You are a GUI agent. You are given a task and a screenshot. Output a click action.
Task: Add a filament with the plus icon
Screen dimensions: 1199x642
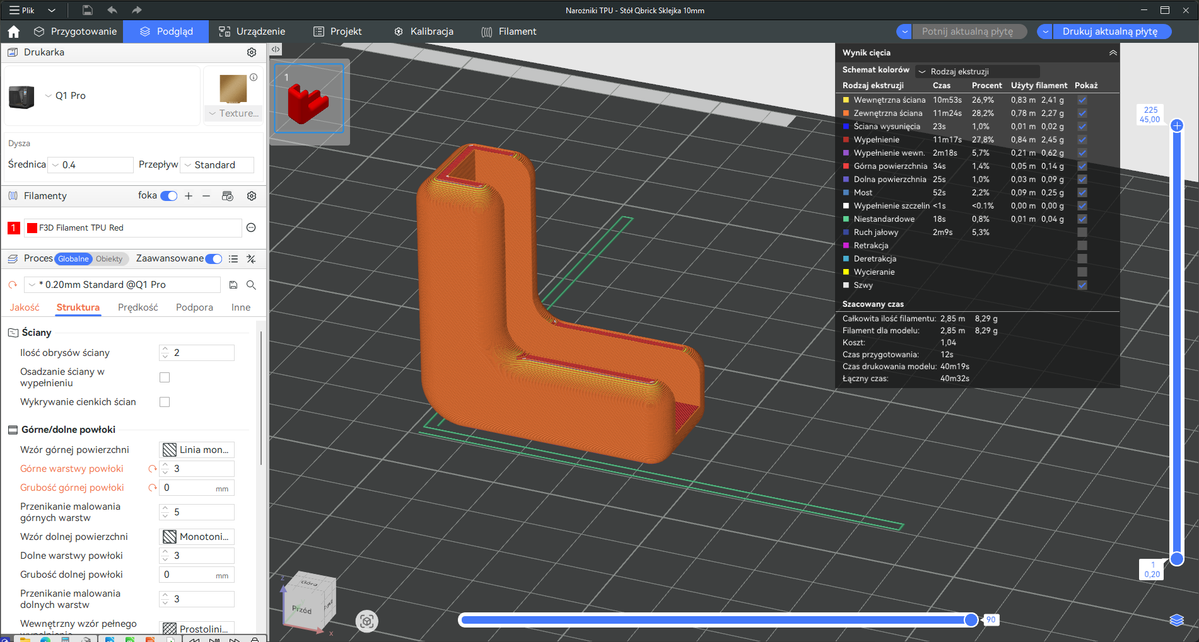point(189,196)
